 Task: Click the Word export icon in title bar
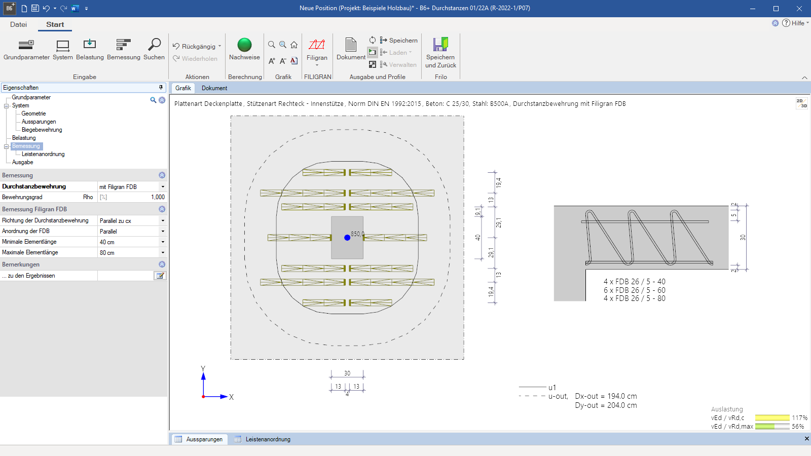pos(75,8)
